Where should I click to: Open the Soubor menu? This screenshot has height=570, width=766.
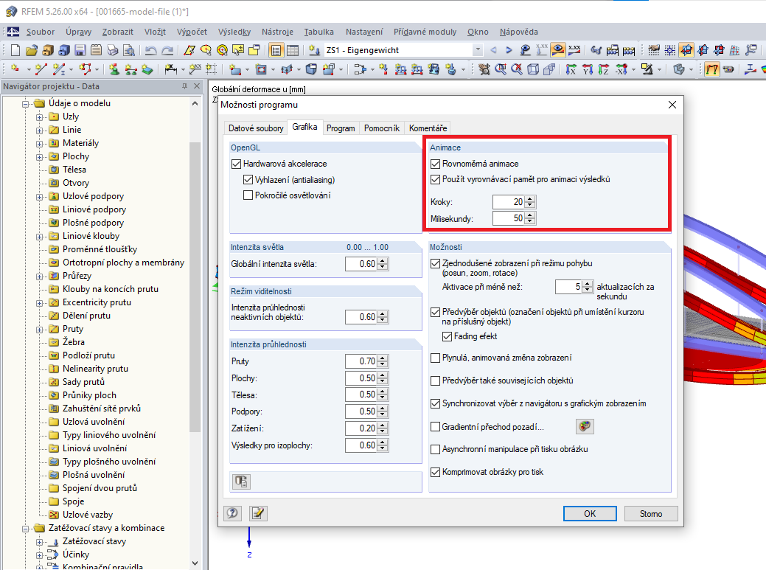coord(41,32)
